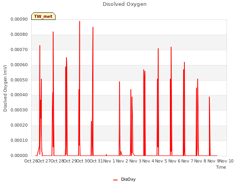Click the DisOxy legend label
Viewport: 250px width, 187px height.
click(128, 179)
